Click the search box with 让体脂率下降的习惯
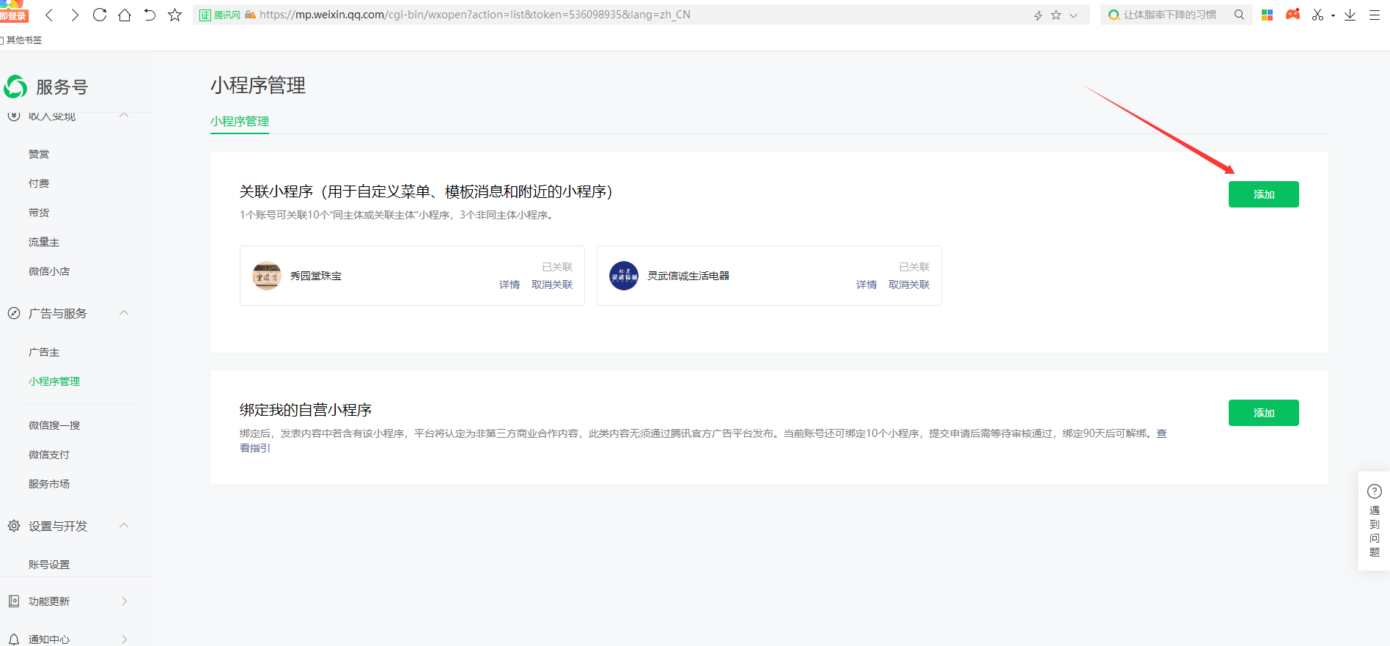The image size is (1390, 646). 1170,15
